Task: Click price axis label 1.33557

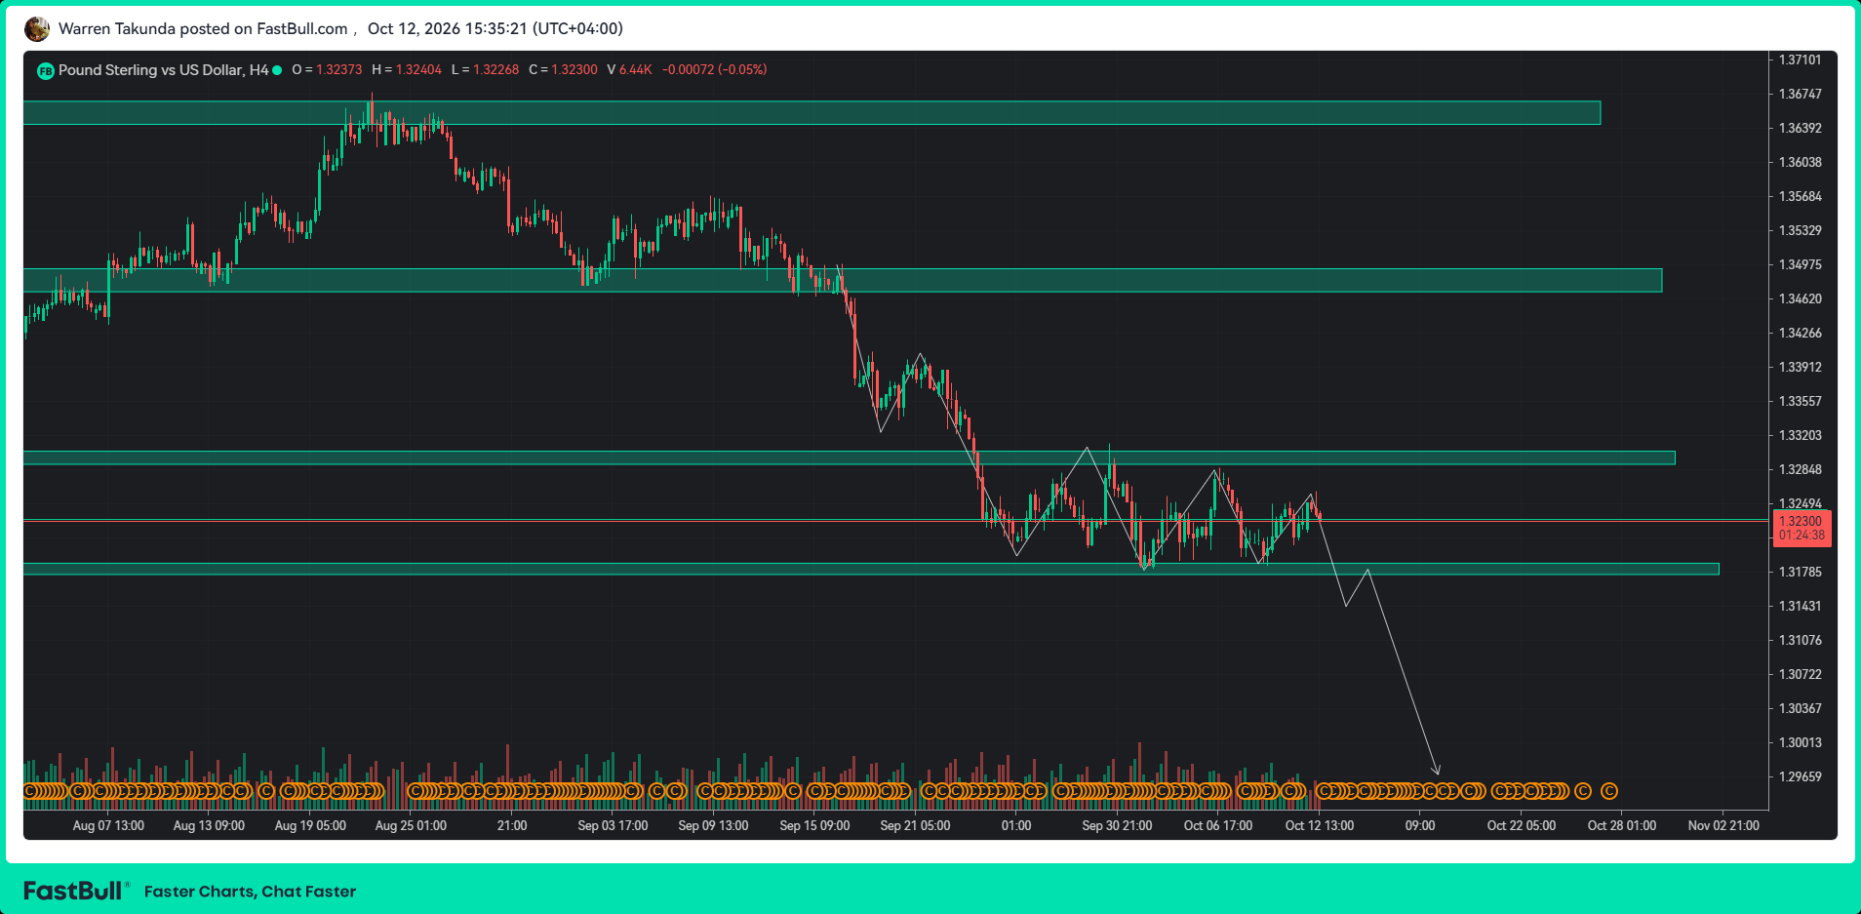Action: pos(1800,402)
